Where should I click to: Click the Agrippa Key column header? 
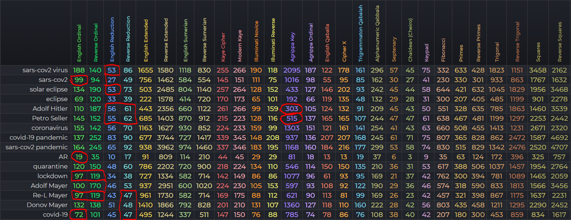293,47
